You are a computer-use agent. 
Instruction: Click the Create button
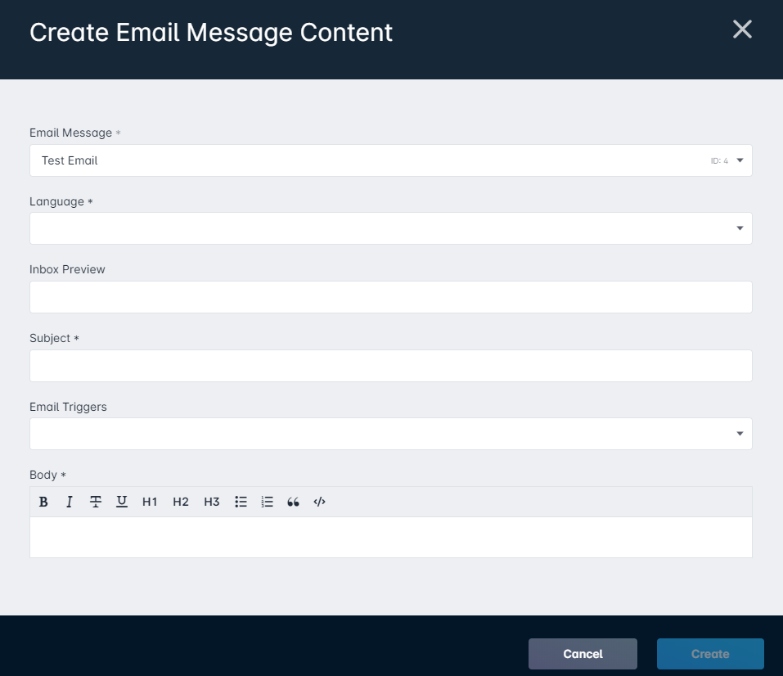710,654
